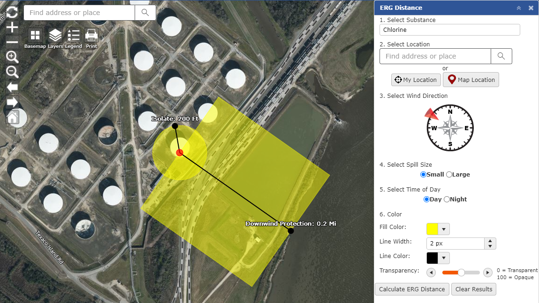This screenshot has height=303, width=539.
Task: Open the Line Color dropdown
Action: tap(444, 258)
